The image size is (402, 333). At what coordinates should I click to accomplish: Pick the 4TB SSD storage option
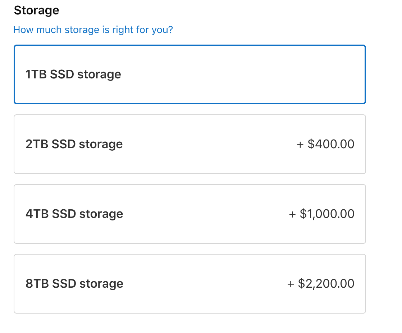189,214
